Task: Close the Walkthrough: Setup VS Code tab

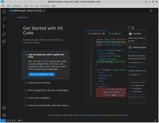Action: tap(44, 11)
